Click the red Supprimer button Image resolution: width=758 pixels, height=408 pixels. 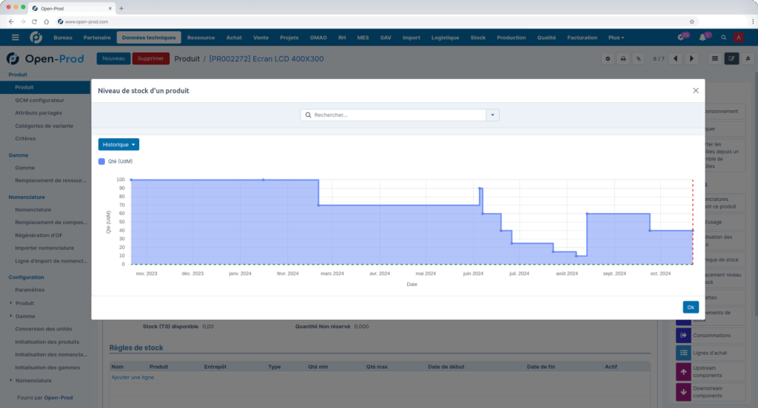tap(151, 58)
